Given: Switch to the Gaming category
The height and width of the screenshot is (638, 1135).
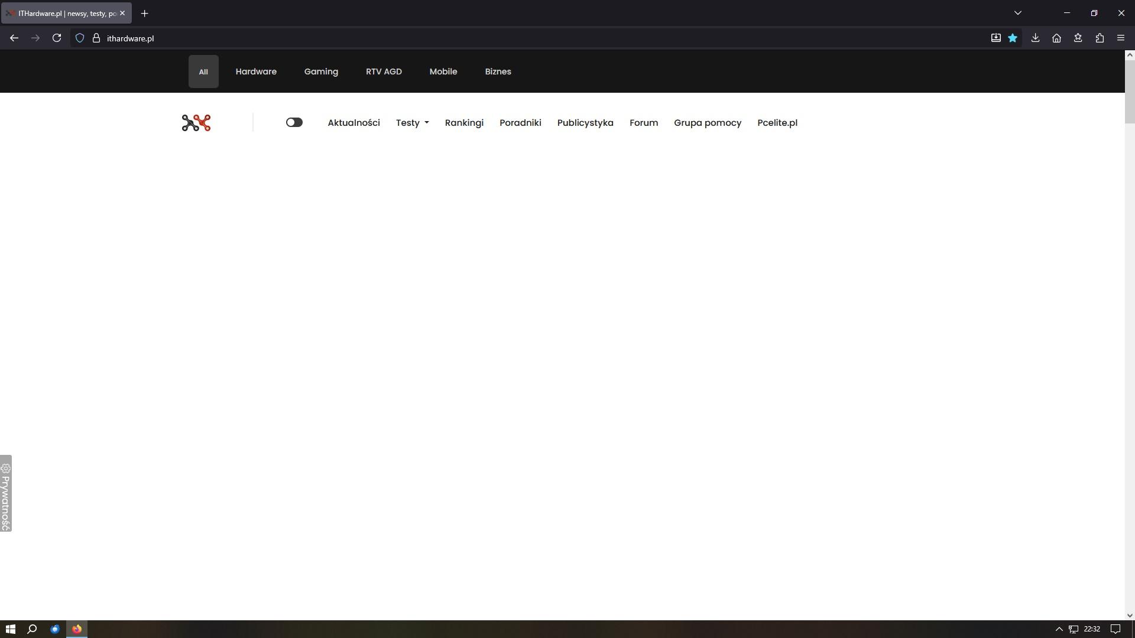Looking at the screenshot, I should (321, 71).
